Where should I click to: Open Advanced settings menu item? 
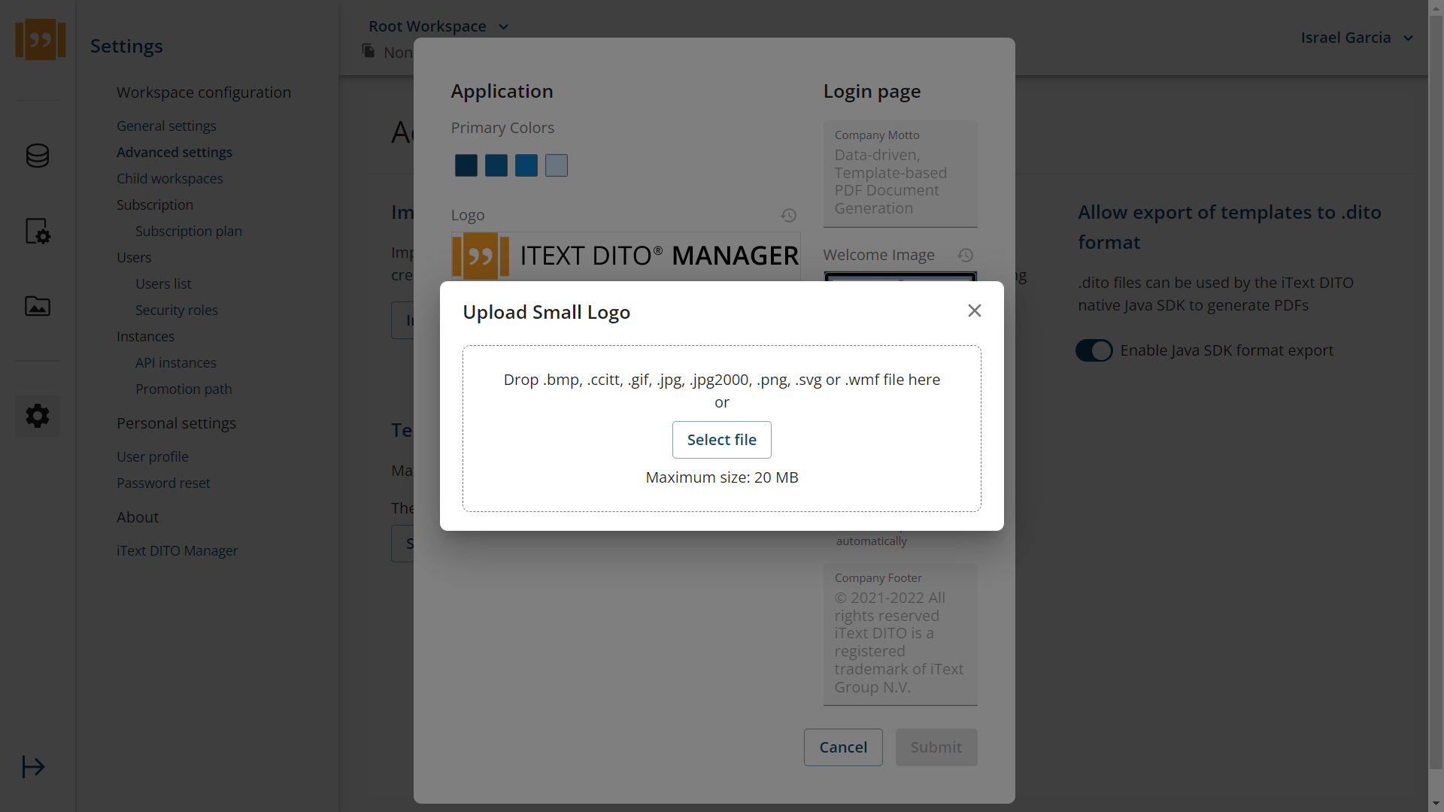coord(174,152)
